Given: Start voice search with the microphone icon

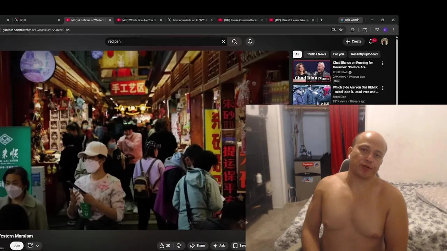Looking at the screenshot, I should pos(250,41).
